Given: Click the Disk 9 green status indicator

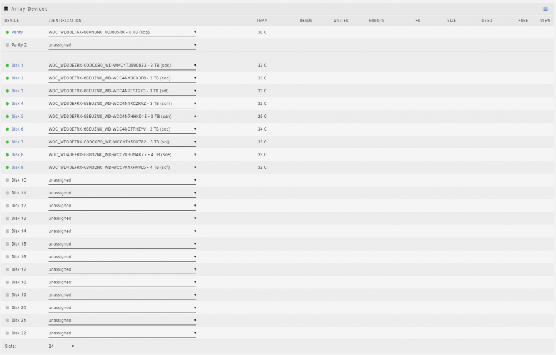Looking at the screenshot, I should 7,168.
